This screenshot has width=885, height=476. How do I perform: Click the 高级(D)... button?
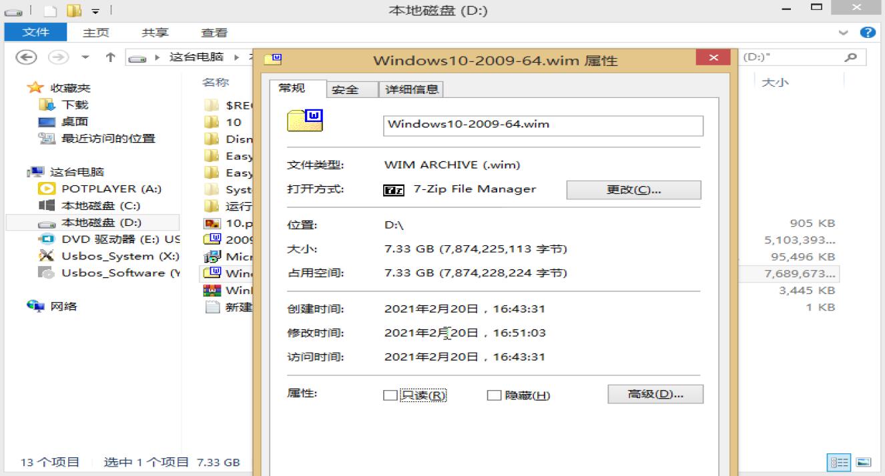(x=655, y=394)
